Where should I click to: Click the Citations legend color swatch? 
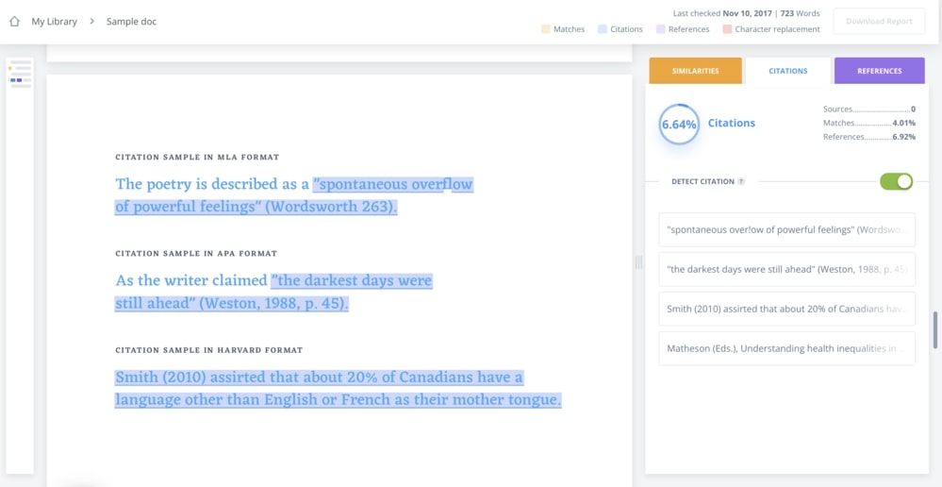click(603, 29)
